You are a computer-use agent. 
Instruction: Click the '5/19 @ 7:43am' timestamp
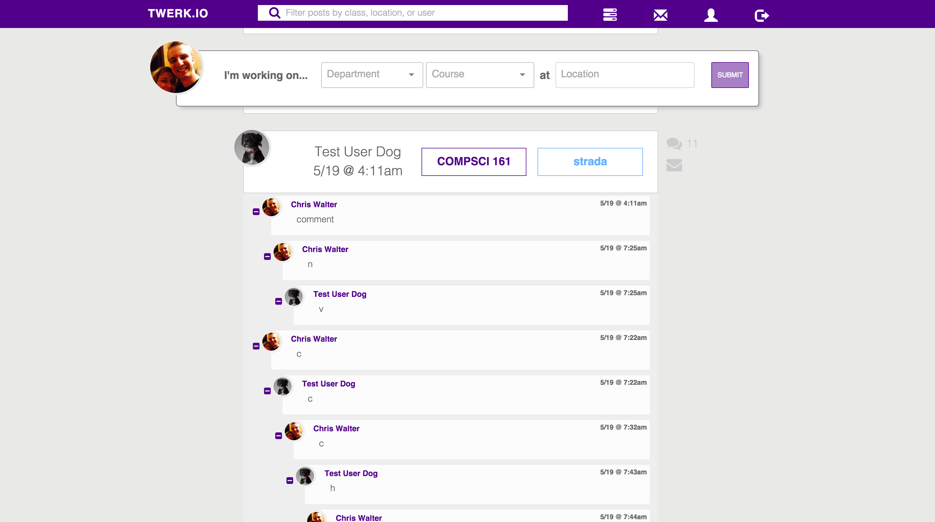pos(623,472)
